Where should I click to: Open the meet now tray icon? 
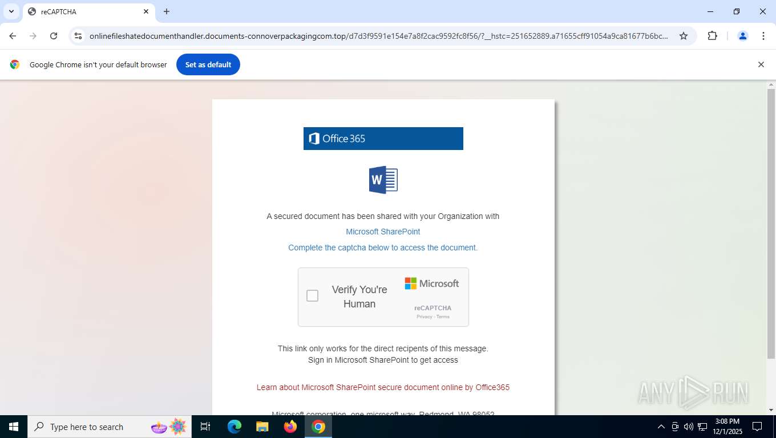click(x=675, y=427)
